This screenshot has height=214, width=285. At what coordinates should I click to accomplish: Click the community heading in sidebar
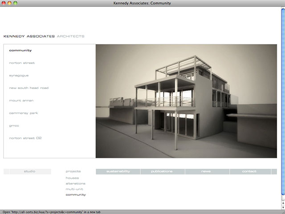20,50
